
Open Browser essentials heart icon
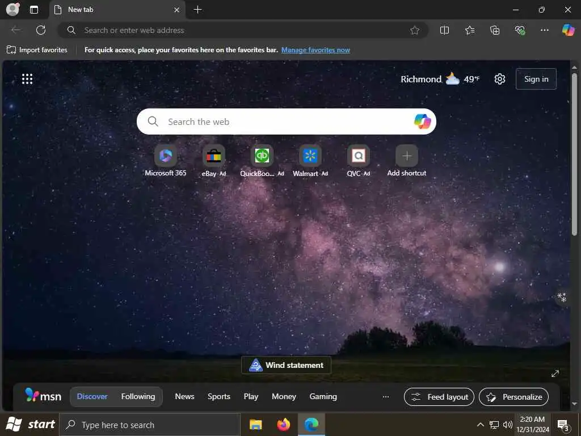coord(520,30)
